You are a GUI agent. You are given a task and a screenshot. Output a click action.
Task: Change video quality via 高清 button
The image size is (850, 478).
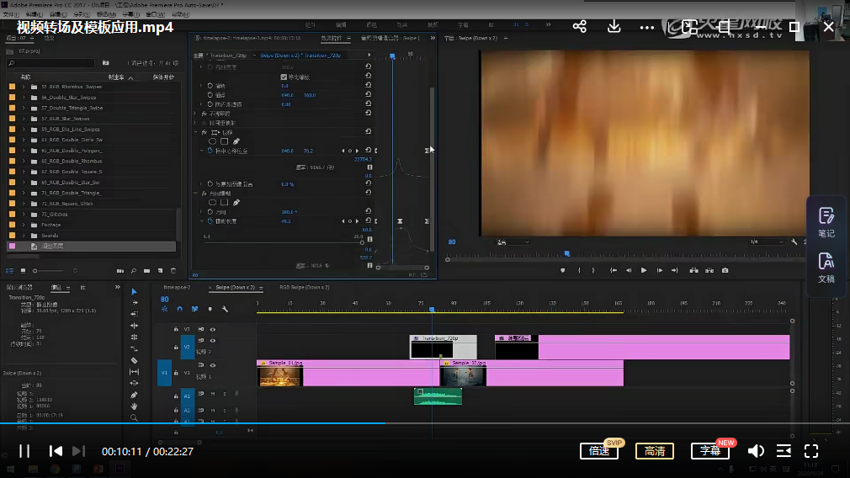(654, 451)
